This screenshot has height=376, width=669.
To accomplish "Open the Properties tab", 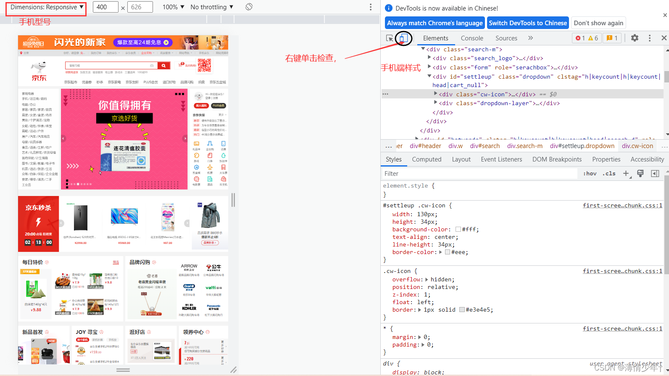I will 606,159.
